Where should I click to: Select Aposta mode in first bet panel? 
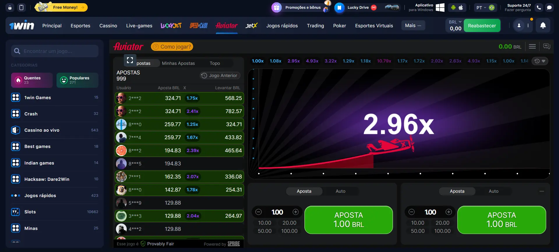coord(304,191)
